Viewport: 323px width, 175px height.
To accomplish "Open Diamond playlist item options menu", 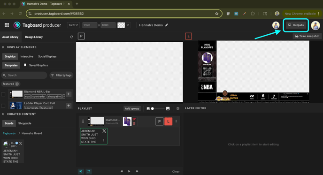I will coord(176,121).
